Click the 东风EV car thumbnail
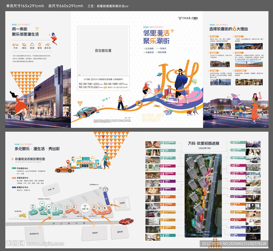 coord(253,160)
